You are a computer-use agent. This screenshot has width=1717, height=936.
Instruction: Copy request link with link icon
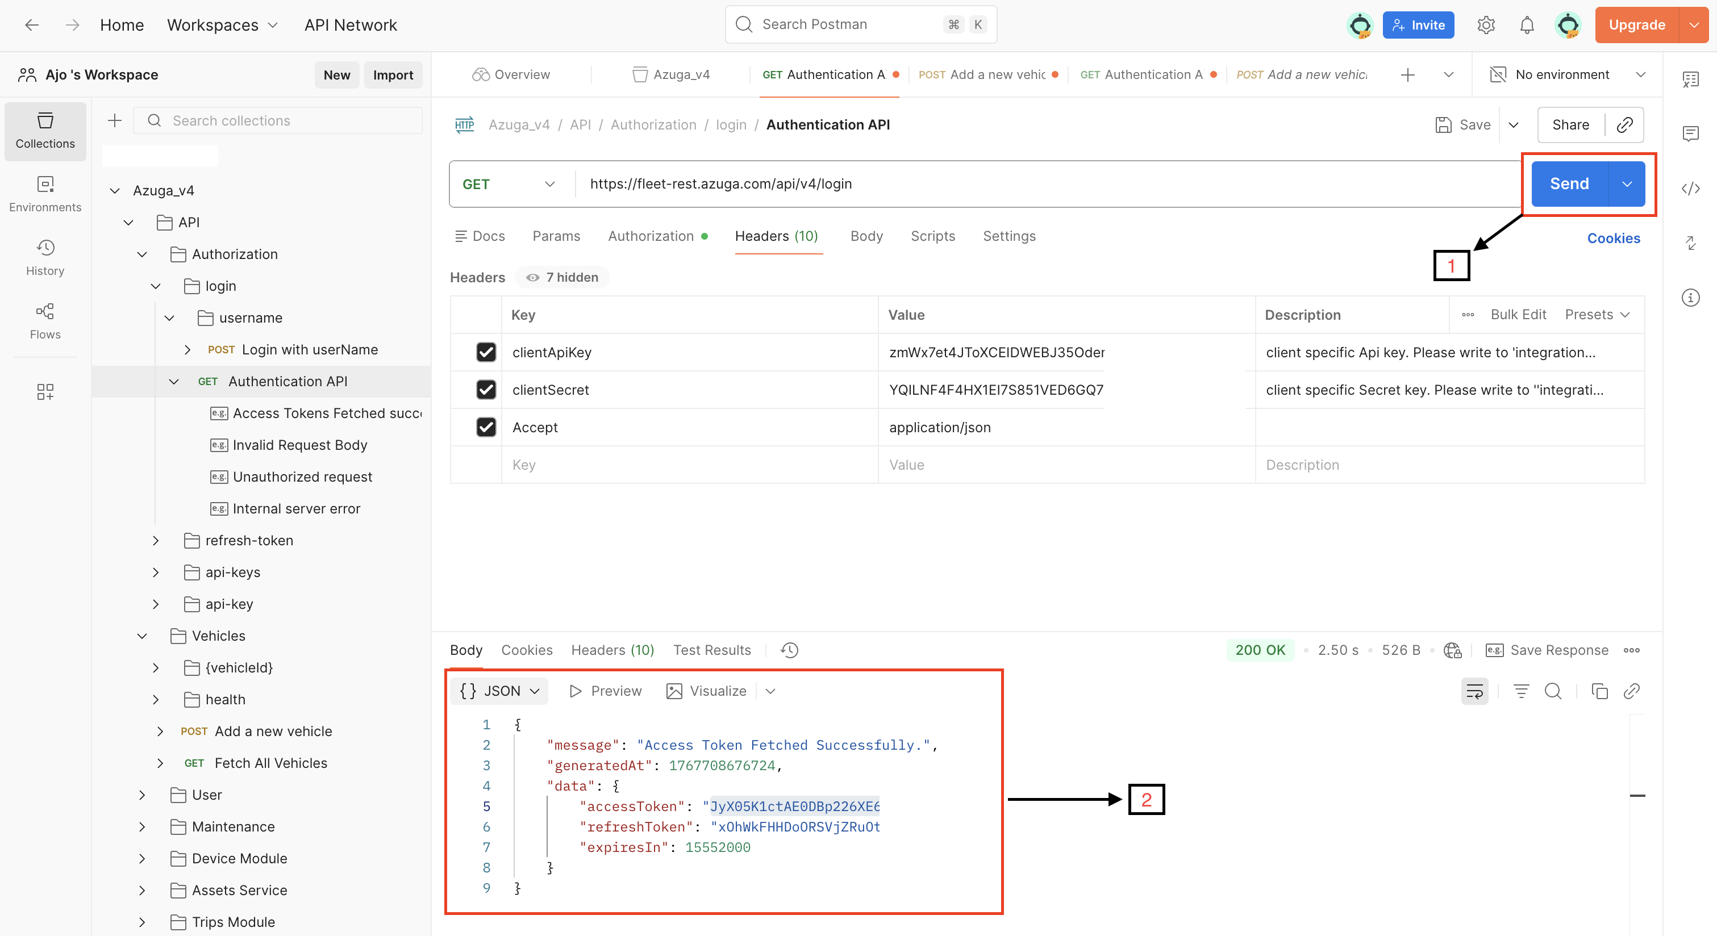tap(1624, 124)
